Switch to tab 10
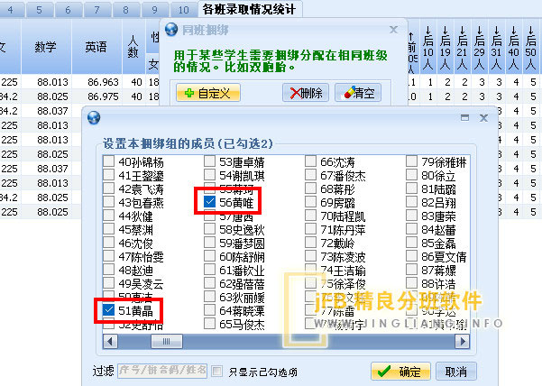This screenshot has height=386, width=542. point(184,10)
